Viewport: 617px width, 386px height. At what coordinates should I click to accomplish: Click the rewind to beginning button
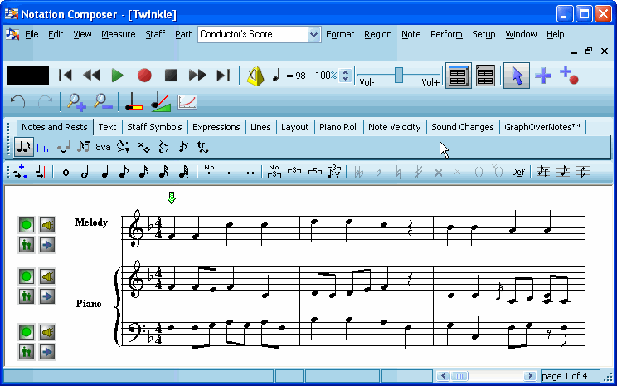66,76
